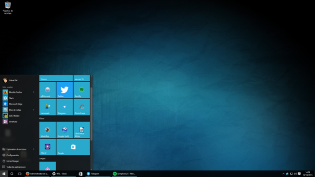Open the Correo mail tile
Image resolution: width=315 pixels, height=177 pixels.
click(x=56, y=78)
